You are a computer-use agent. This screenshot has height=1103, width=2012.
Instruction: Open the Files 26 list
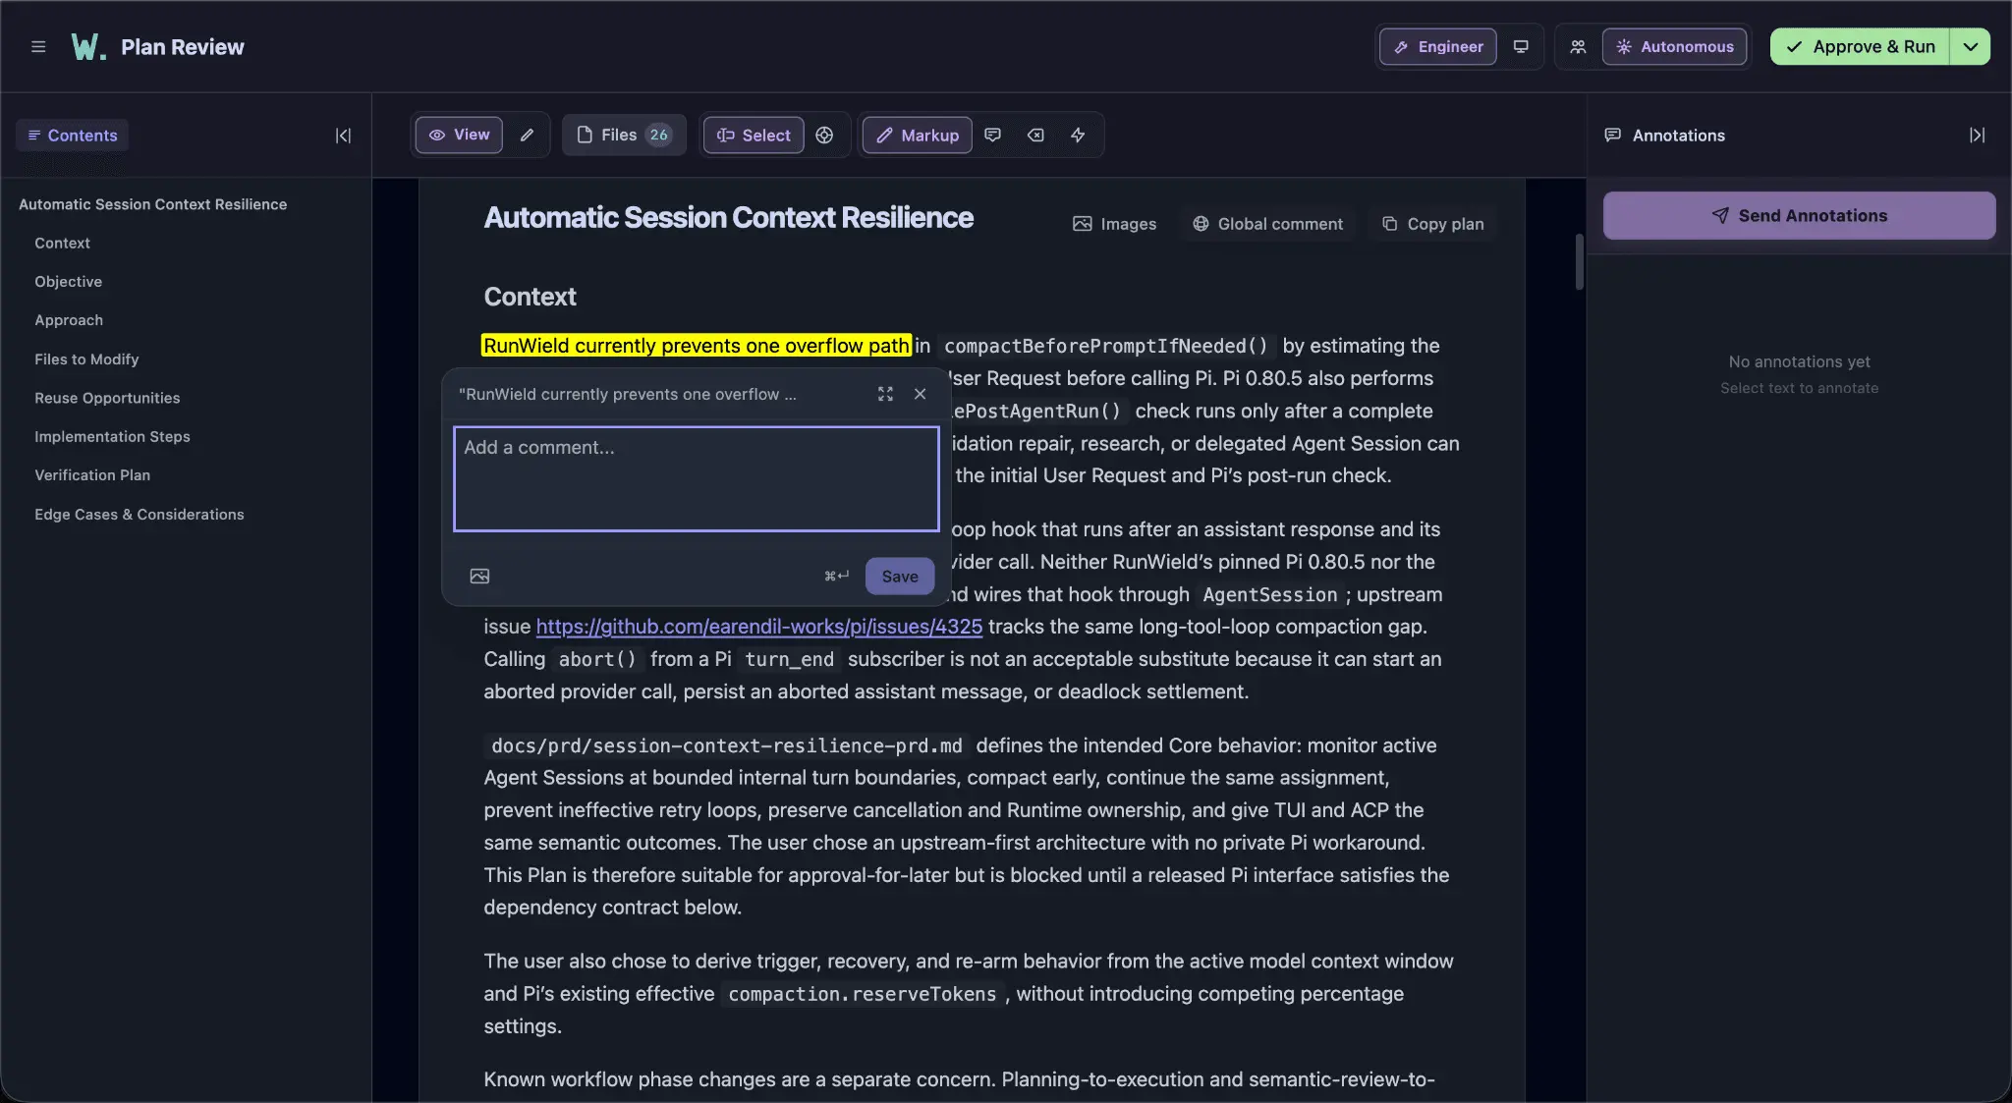click(625, 136)
